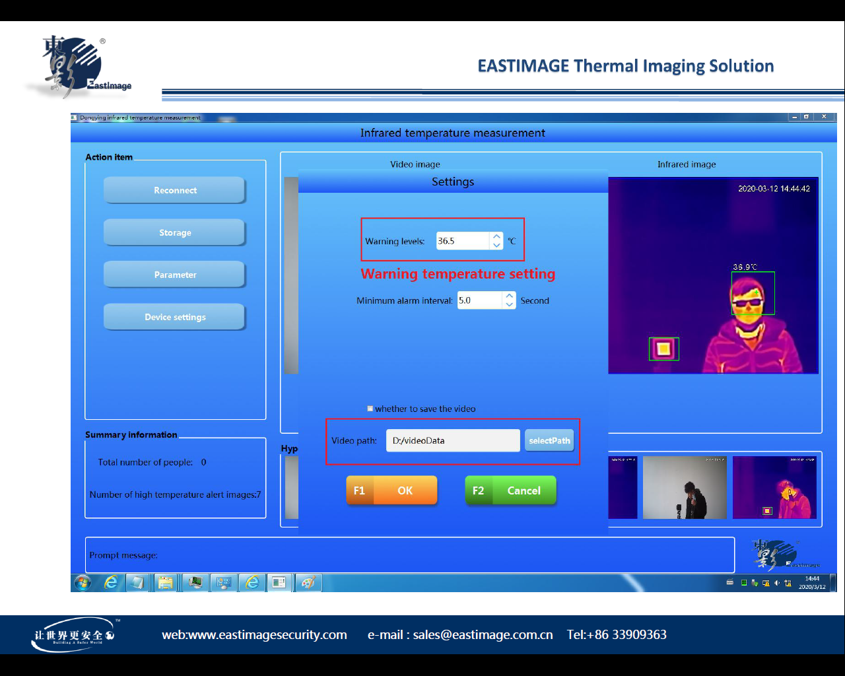845x676 pixels.
Task: Open the Device settings action item
Action: pos(175,318)
